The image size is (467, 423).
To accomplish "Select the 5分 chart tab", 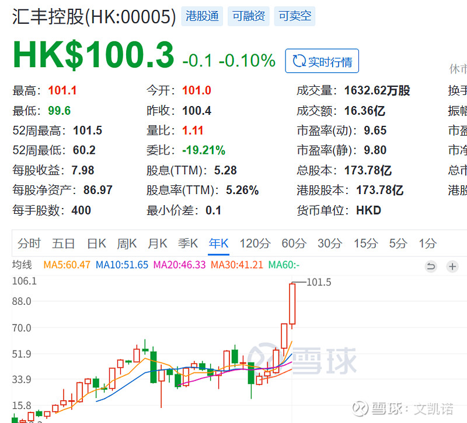I will coord(398,244).
